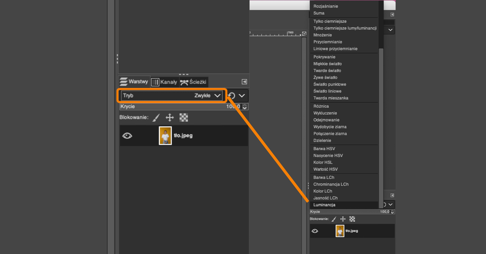The width and height of the screenshot is (486, 254).
Task: Switch to the Kanały tab
Action: (164, 81)
